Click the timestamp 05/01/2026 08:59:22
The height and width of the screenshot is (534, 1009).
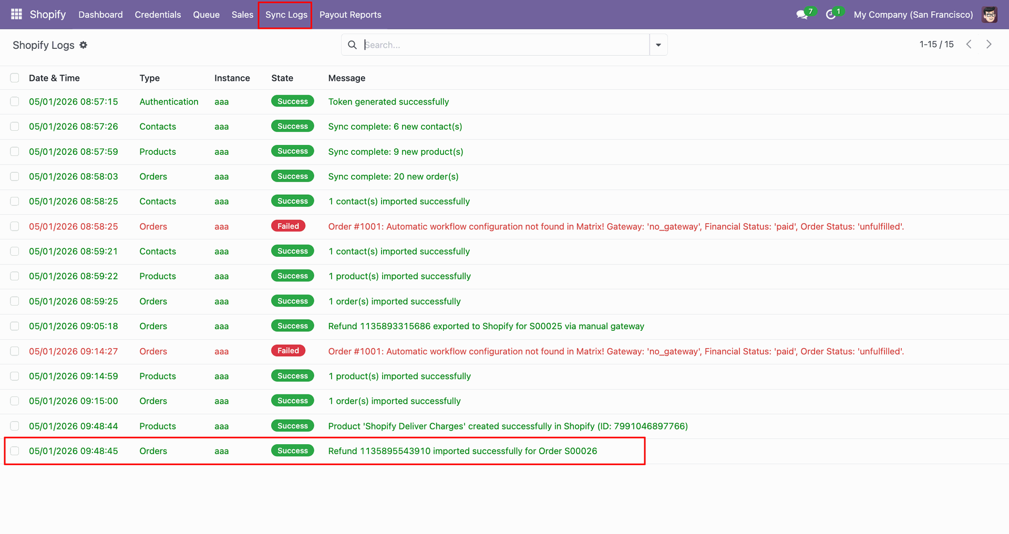click(74, 276)
